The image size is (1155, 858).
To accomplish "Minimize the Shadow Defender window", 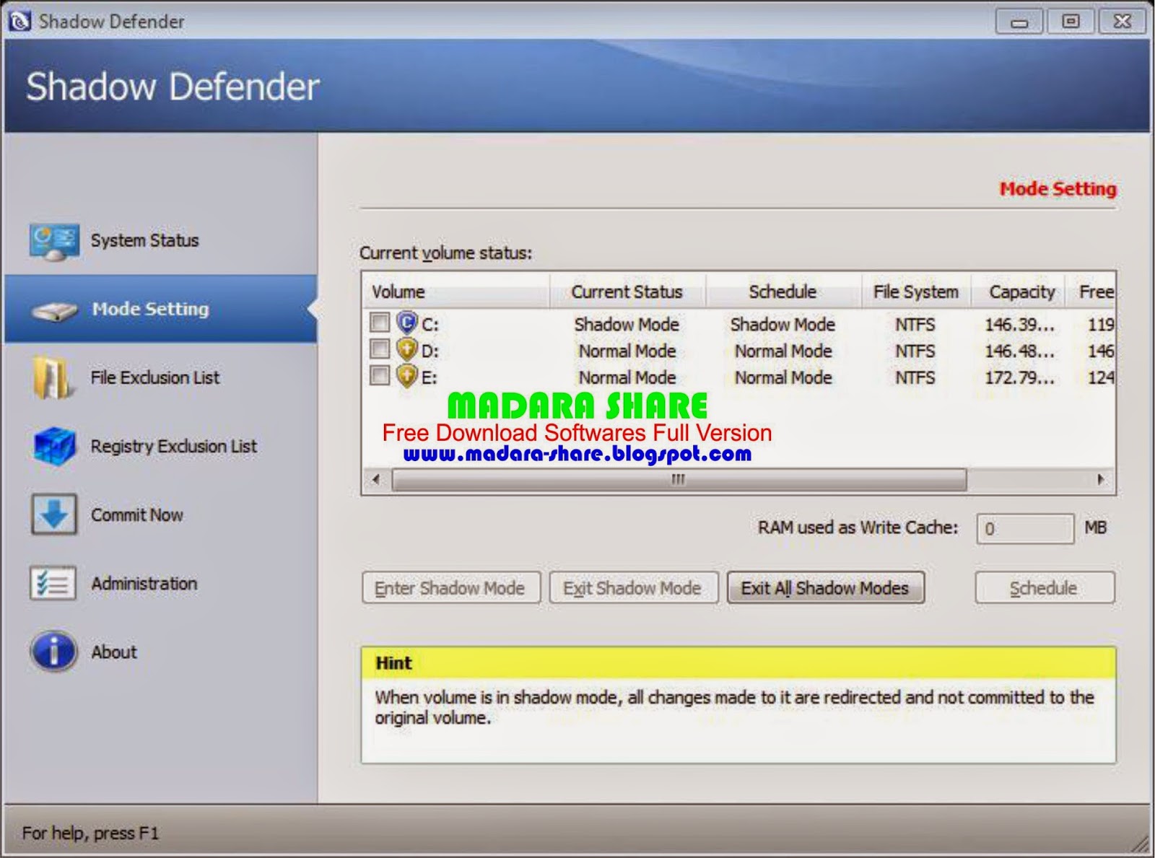I will pyautogui.click(x=1019, y=22).
